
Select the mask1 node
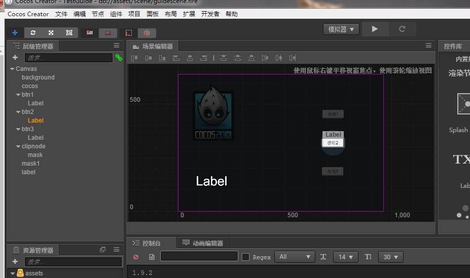pyautogui.click(x=30, y=164)
